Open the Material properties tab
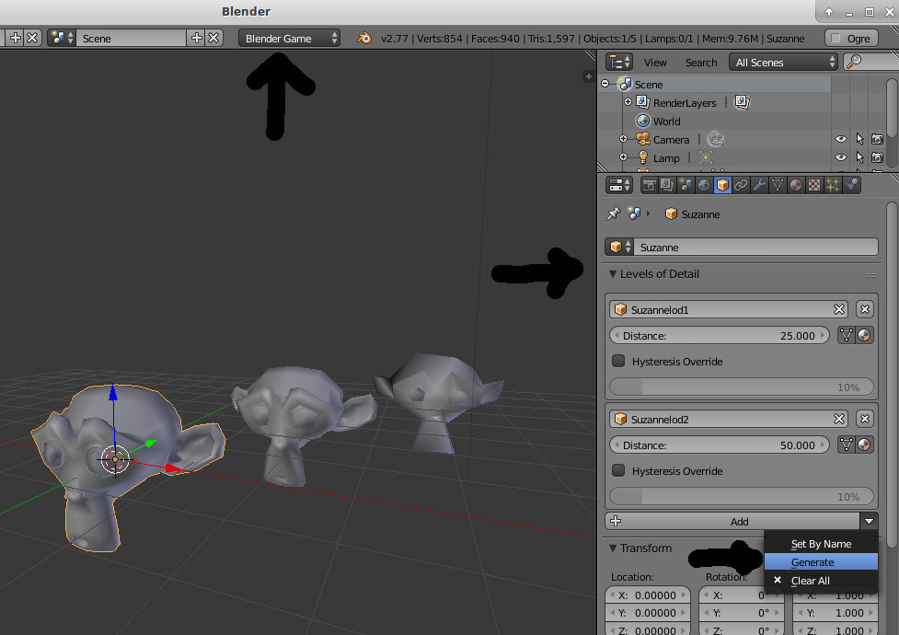Image resolution: width=899 pixels, height=635 pixels. [x=796, y=185]
